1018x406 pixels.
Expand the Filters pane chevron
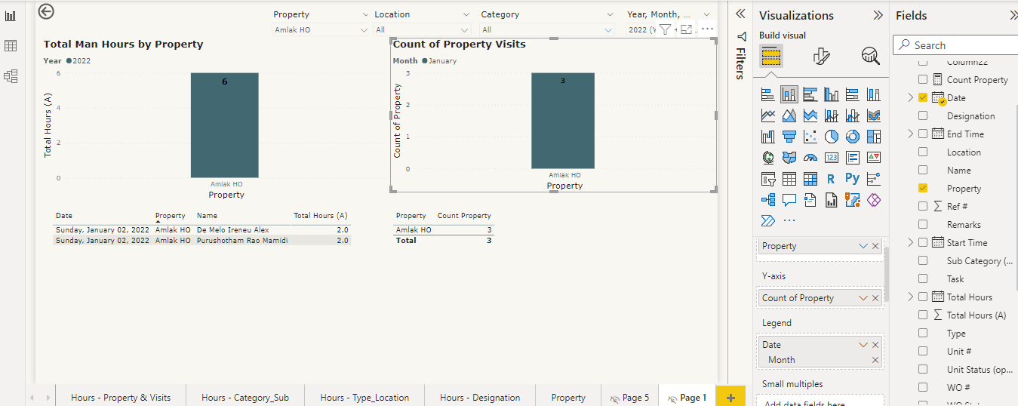(740, 14)
